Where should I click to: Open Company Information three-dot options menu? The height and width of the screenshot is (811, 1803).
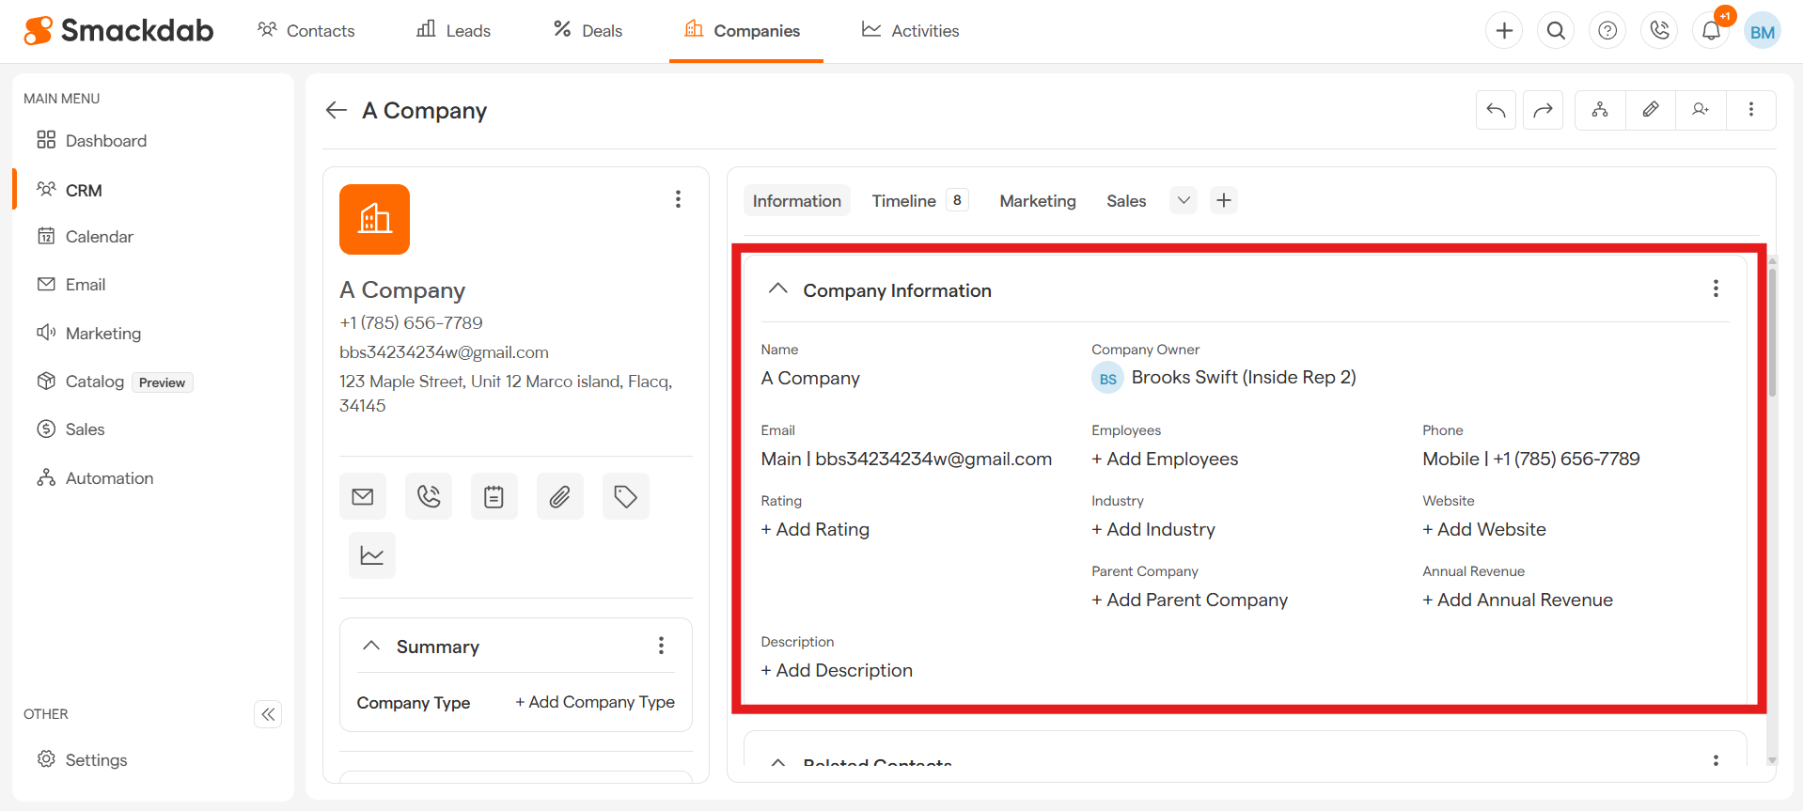pyautogui.click(x=1716, y=289)
